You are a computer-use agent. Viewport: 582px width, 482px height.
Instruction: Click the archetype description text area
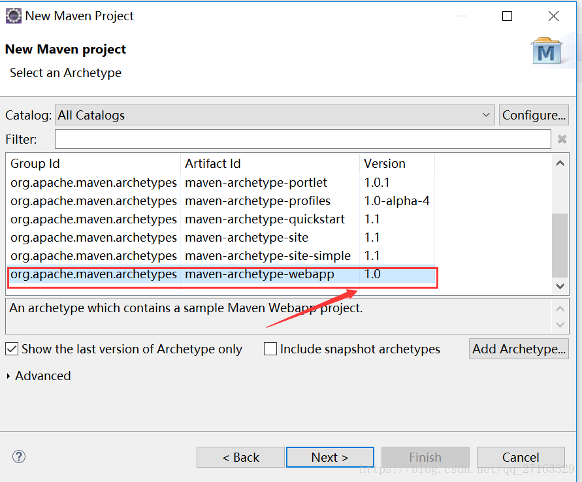click(x=279, y=315)
